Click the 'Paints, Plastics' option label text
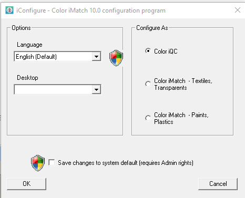Viewport: 245px width, 198px height. tap(181, 118)
